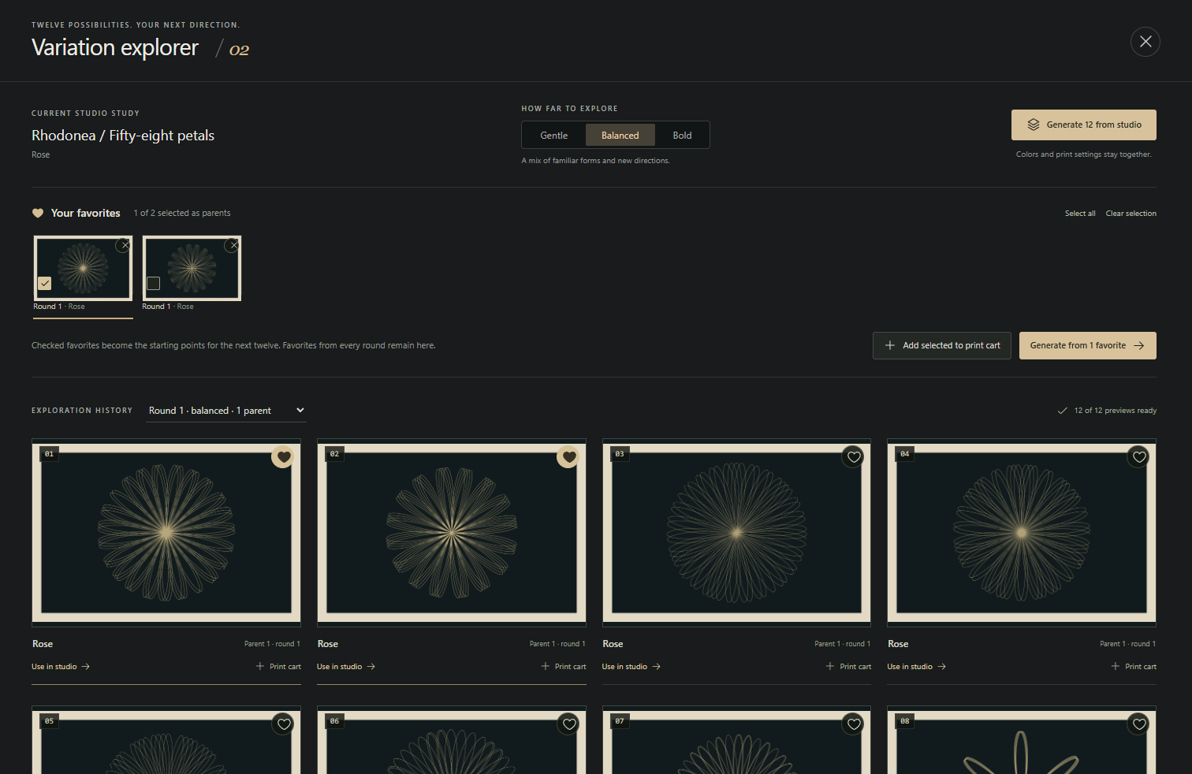This screenshot has height=774, width=1192.
Task: Select Gentle exploration level
Action: [553, 135]
